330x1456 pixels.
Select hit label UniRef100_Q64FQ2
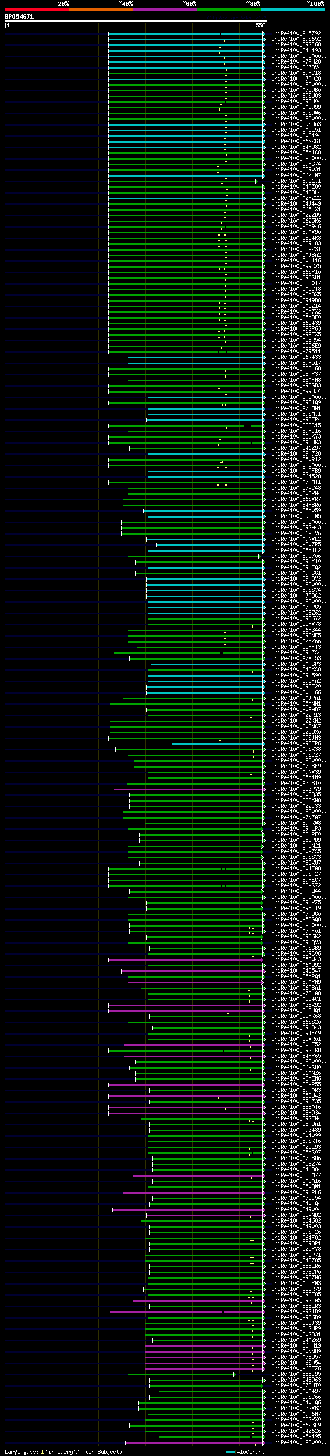coord(295,1238)
